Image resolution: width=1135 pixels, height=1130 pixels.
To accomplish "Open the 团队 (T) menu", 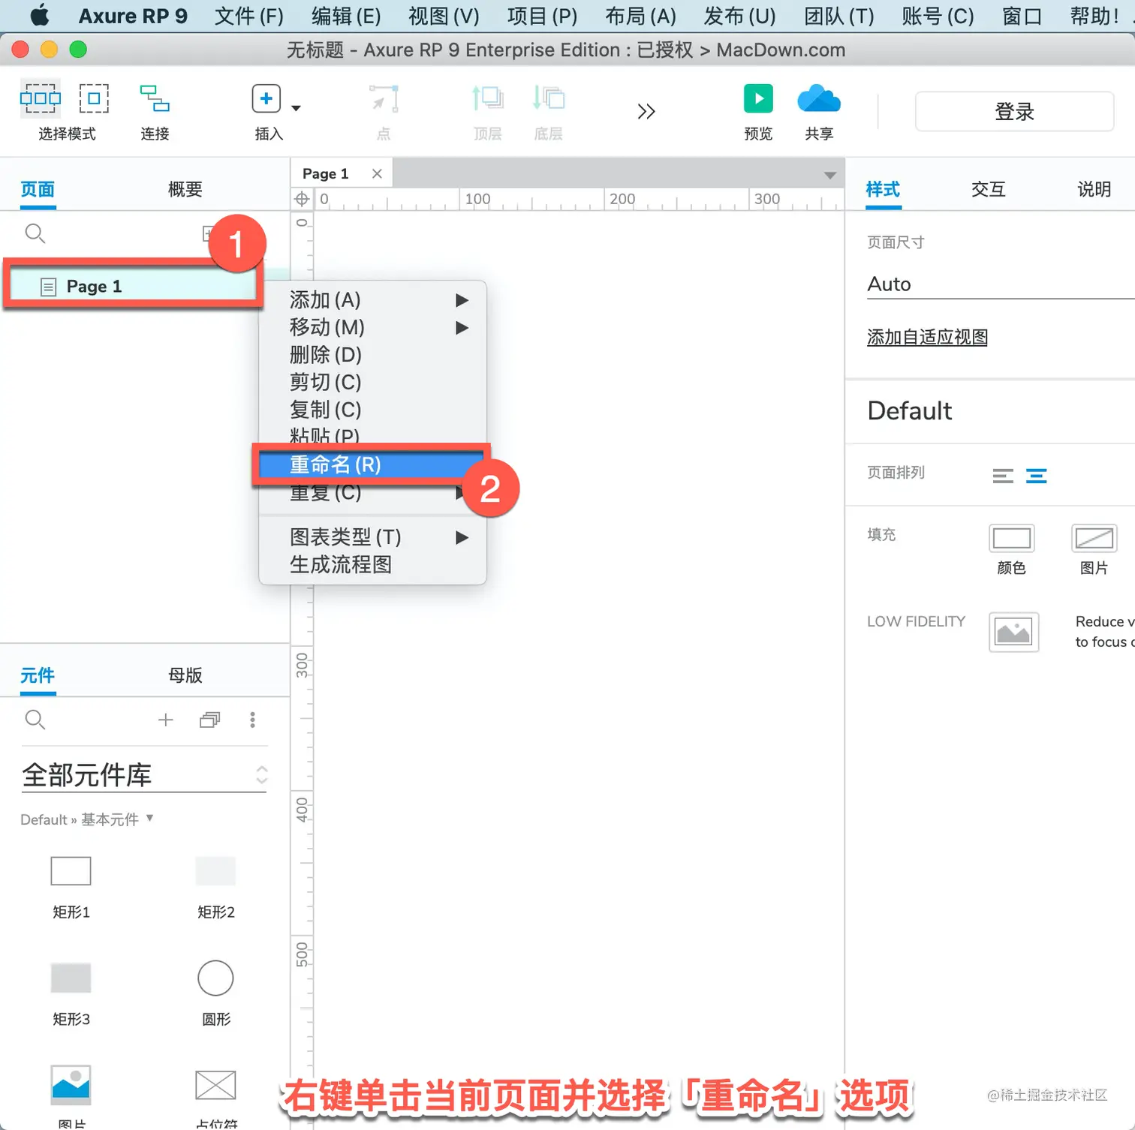I will point(838,16).
